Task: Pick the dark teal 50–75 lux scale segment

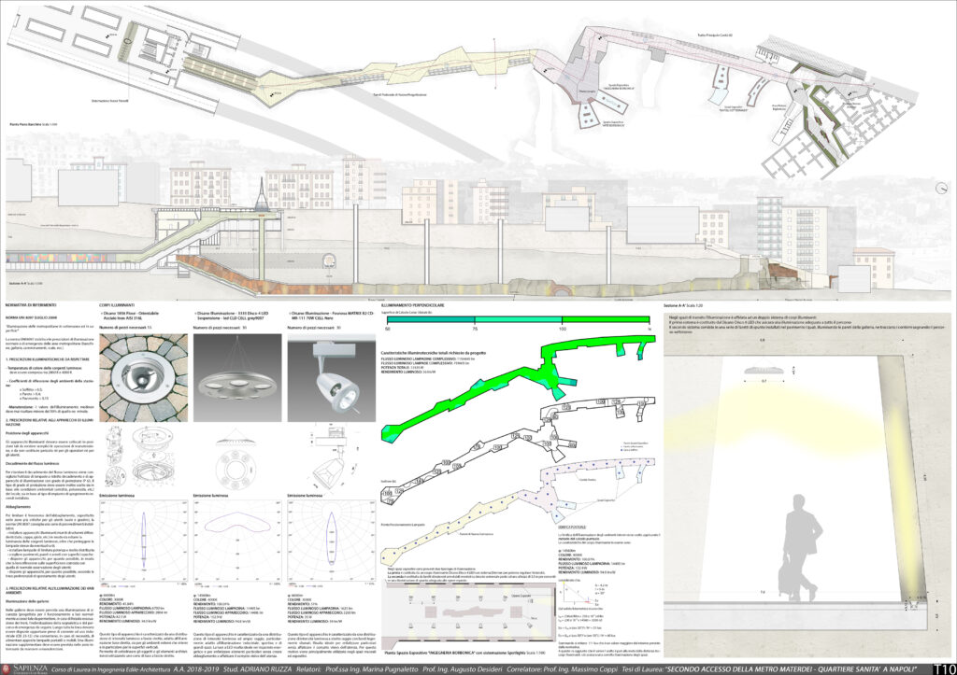Action: click(x=431, y=319)
